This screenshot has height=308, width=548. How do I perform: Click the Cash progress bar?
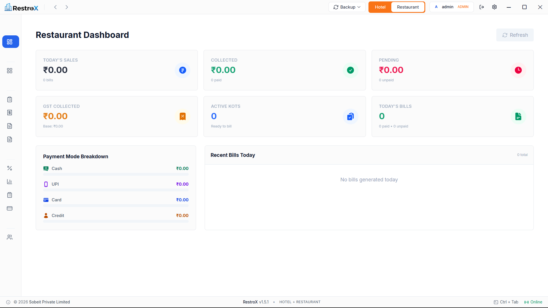point(116,174)
